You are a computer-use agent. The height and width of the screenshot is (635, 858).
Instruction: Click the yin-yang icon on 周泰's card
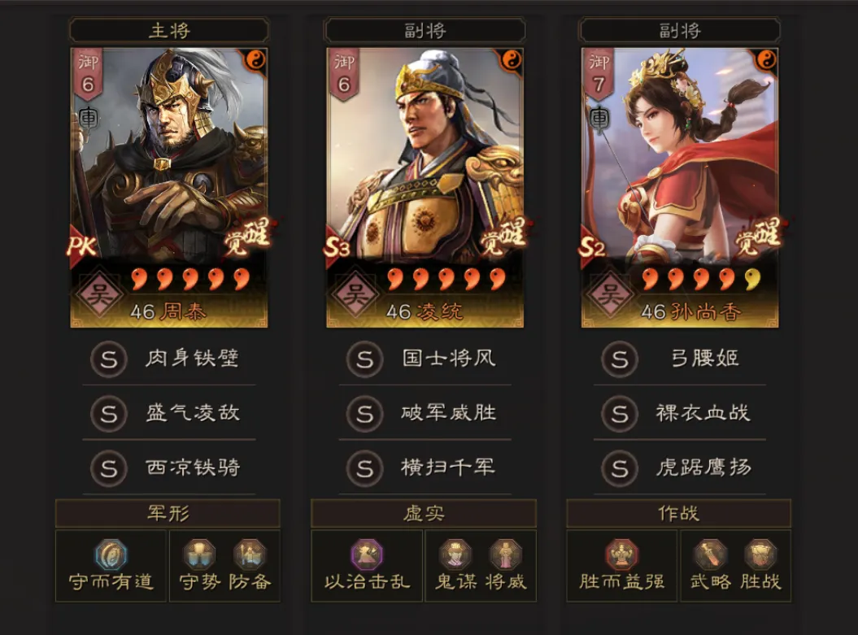coord(255,59)
